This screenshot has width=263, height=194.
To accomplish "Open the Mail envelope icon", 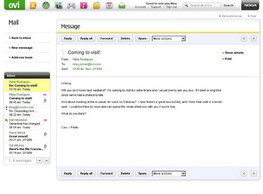I will click(122, 6).
